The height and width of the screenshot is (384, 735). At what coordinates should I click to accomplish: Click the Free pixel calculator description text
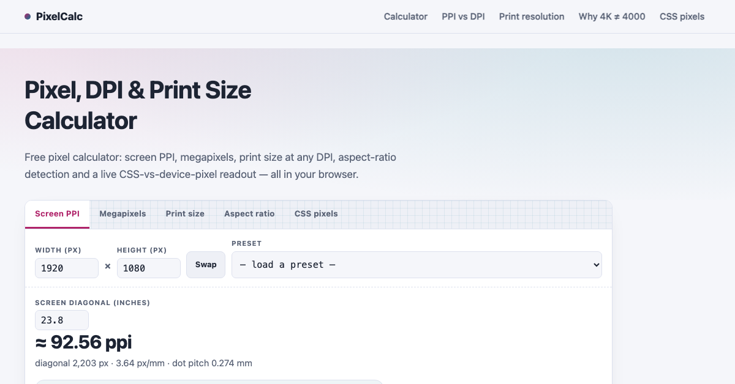point(211,166)
